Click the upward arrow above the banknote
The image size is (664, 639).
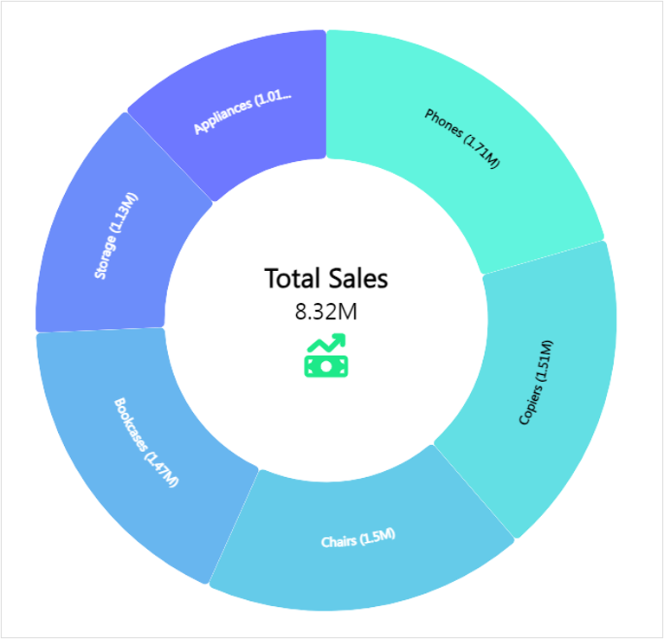(x=330, y=343)
